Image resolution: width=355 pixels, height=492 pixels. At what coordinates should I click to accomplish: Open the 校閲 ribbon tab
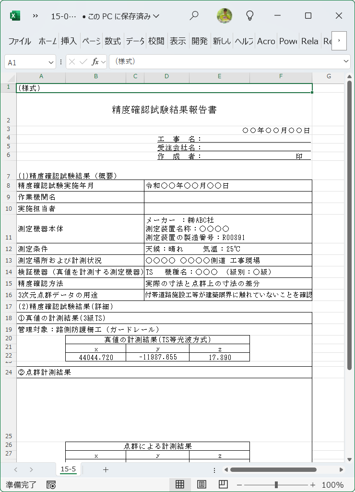[156, 41]
